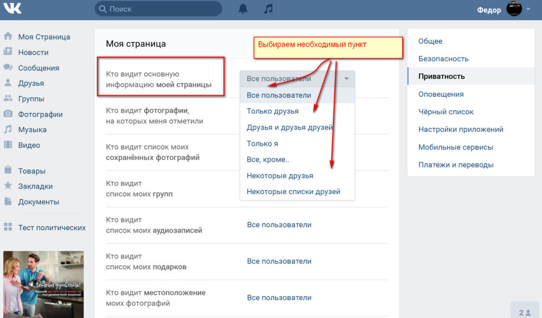
Task: Click the advertisement image in sidebar
Action: [x=43, y=284]
